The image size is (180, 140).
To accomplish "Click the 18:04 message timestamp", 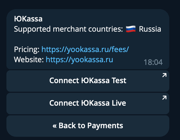I will (153, 62).
